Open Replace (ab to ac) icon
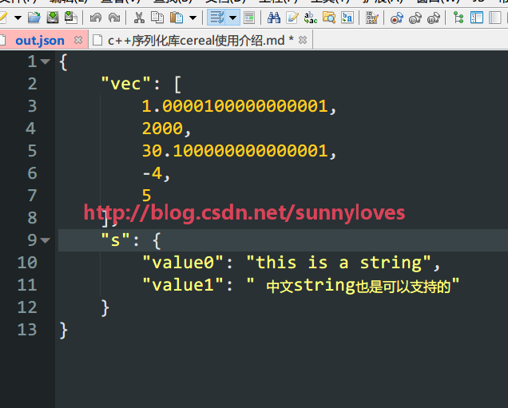 tap(311, 18)
